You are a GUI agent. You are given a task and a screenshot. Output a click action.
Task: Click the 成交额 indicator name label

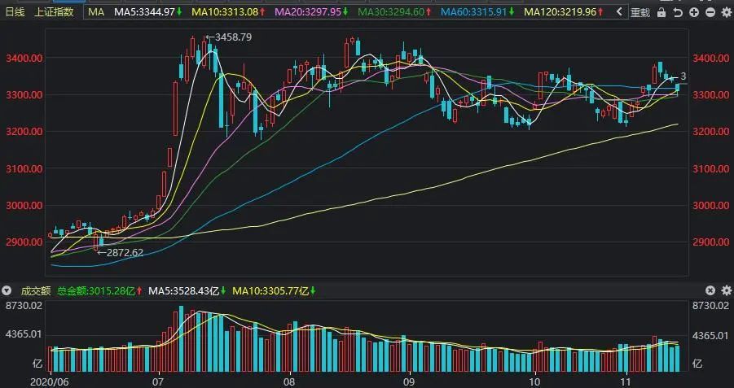(36, 290)
